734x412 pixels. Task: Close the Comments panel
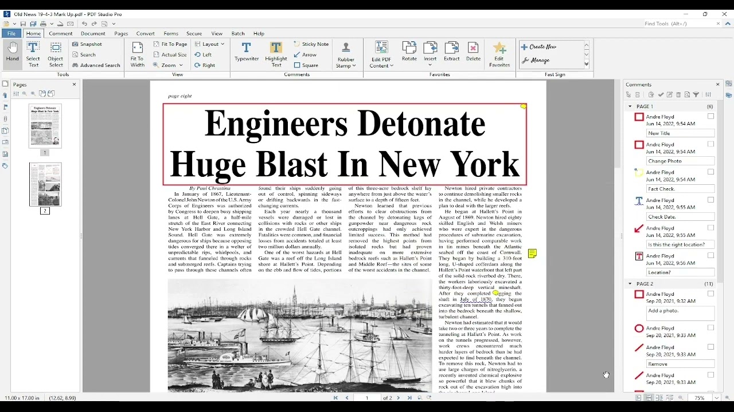717,84
